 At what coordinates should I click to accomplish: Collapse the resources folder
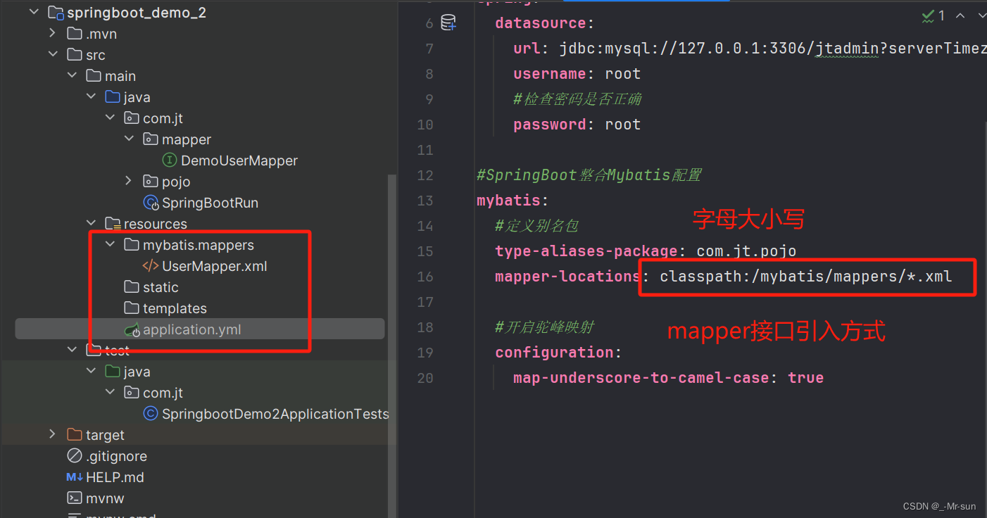[92, 224]
